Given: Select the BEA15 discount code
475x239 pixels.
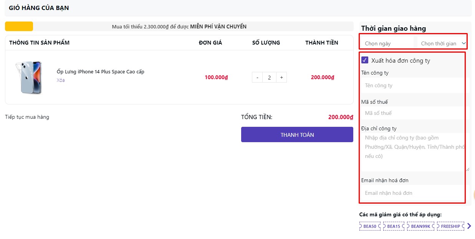Looking at the screenshot, I should [394, 226].
